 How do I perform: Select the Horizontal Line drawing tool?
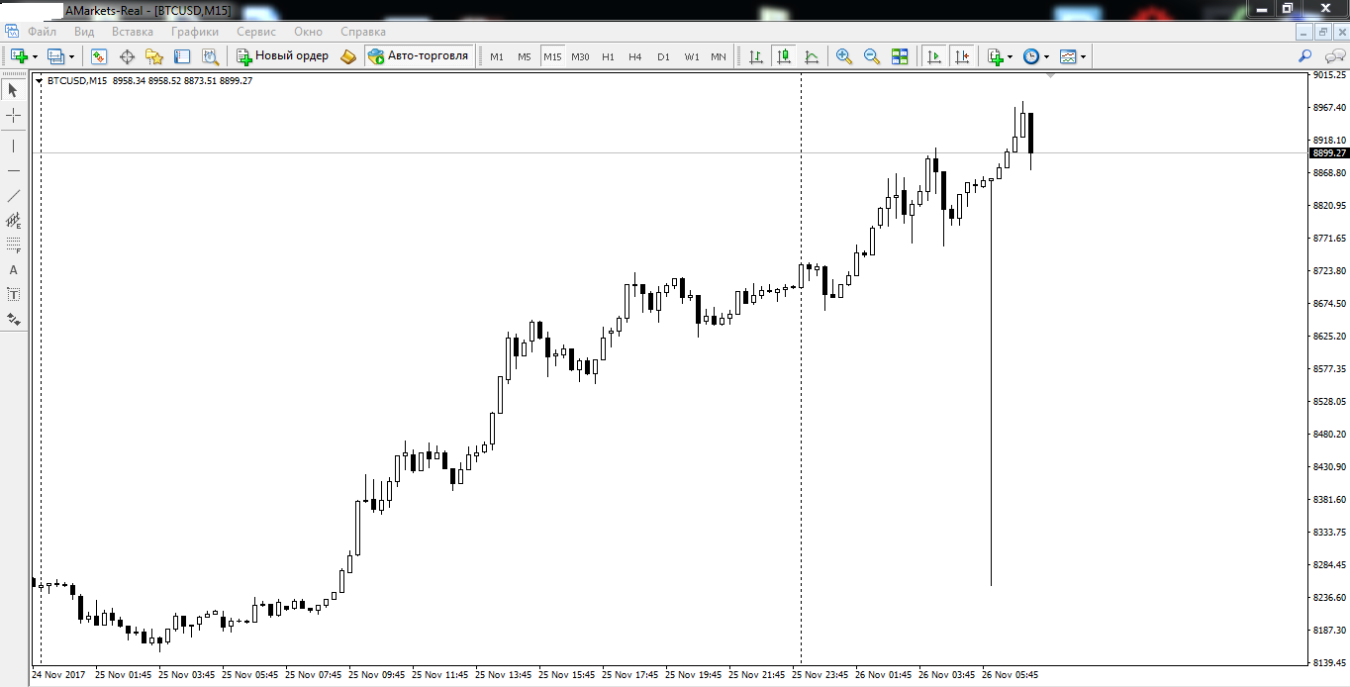point(13,170)
